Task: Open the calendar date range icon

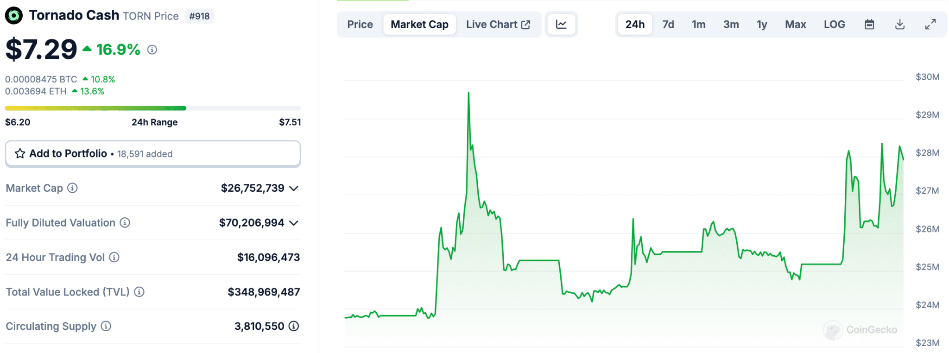Action: click(869, 25)
